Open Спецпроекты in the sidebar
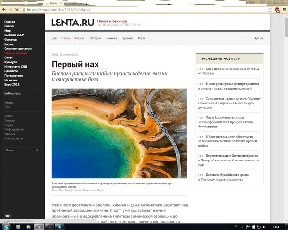Screen dimensions: 288x230 (13, 138)
